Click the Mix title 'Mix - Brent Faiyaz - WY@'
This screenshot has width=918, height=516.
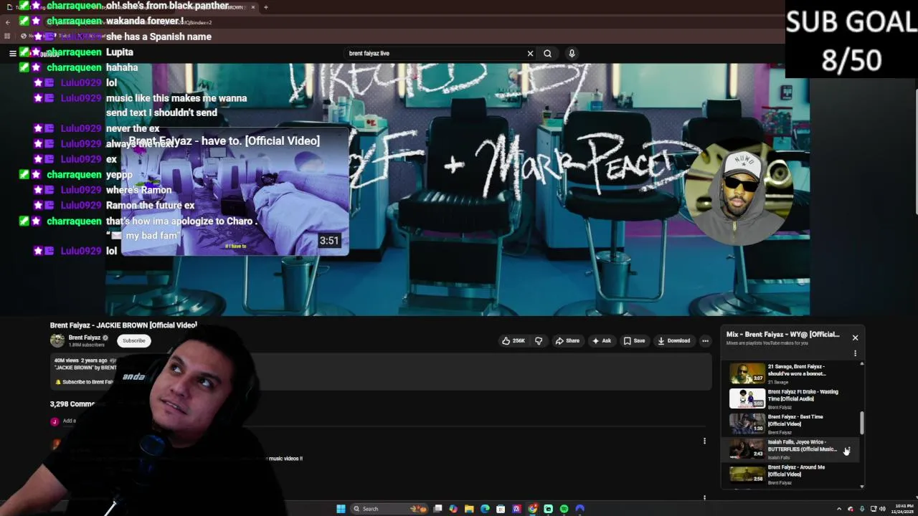[782, 334]
